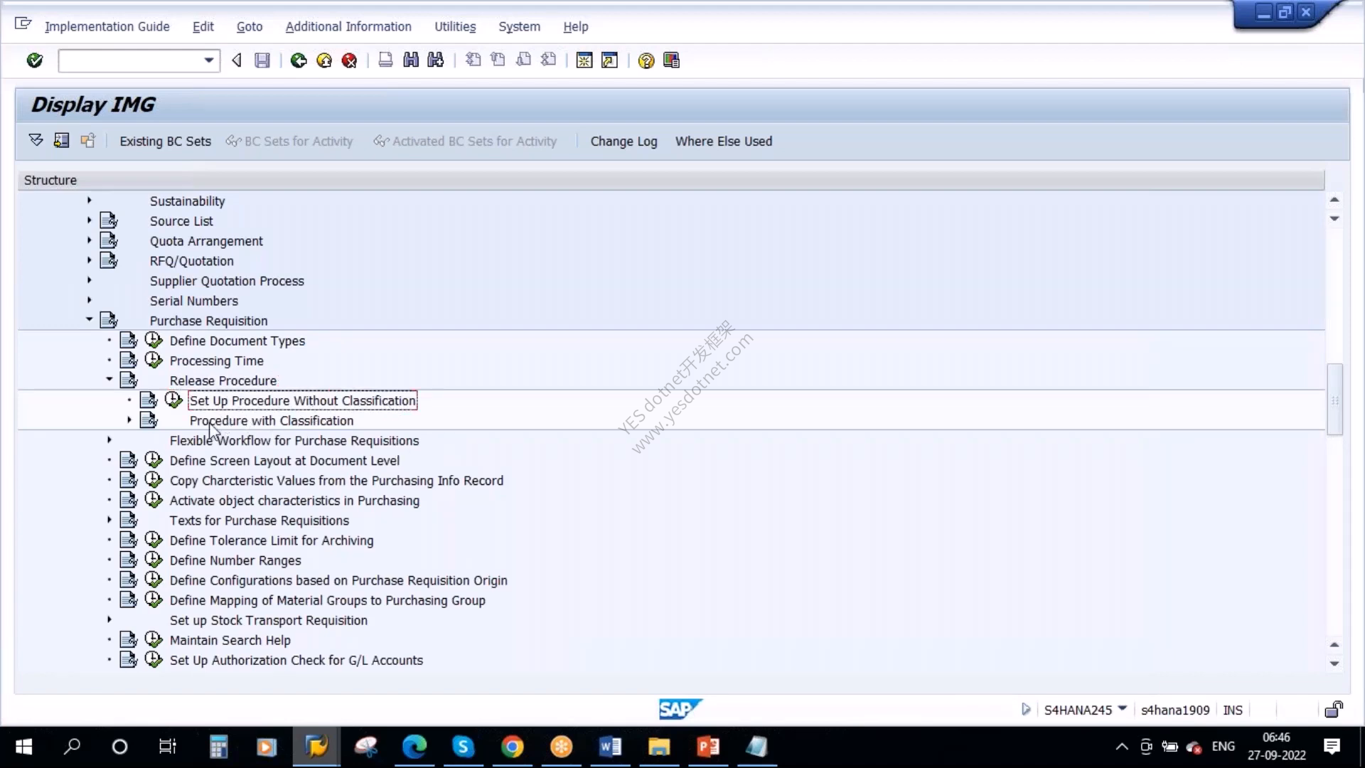Click the tree vertical scrollbar thumb
This screenshot has height=768, width=1365.
click(x=1334, y=399)
